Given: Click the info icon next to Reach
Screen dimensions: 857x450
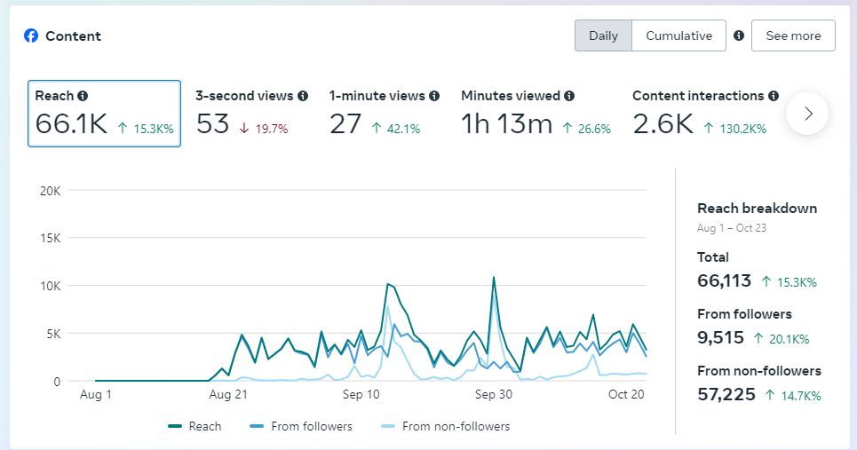Looking at the screenshot, I should pos(83,96).
